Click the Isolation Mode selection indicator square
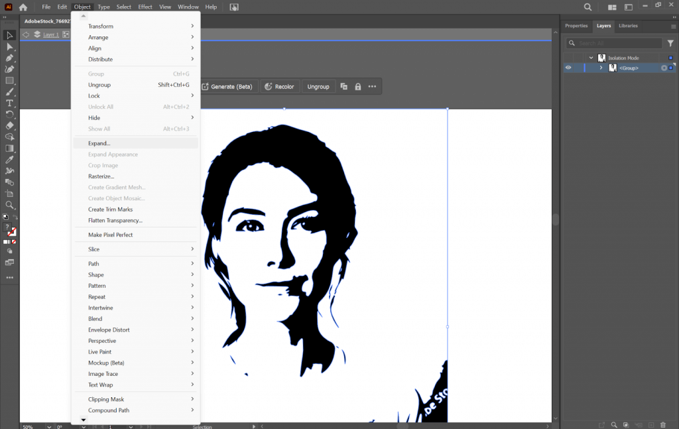Viewport: 679px width, 429px height. (x=670, y=58)
